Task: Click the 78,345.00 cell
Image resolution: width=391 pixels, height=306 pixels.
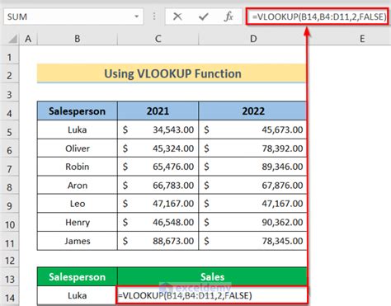Action: (252, 241)
